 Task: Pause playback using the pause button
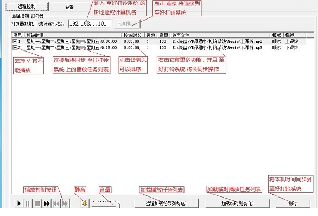(28, 204)
